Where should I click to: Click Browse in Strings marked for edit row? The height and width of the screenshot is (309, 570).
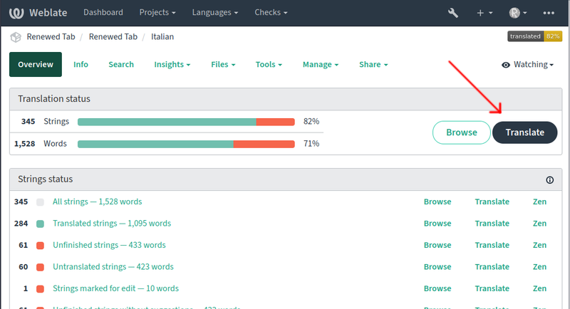pyautogui.click(x=437, y=288)
